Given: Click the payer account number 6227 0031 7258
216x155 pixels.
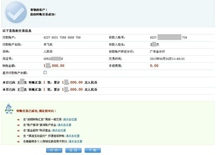Looking at the screenshot, I should [x=62, y=38].
